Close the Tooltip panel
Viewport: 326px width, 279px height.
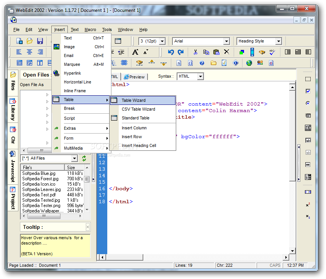point(88,227)
